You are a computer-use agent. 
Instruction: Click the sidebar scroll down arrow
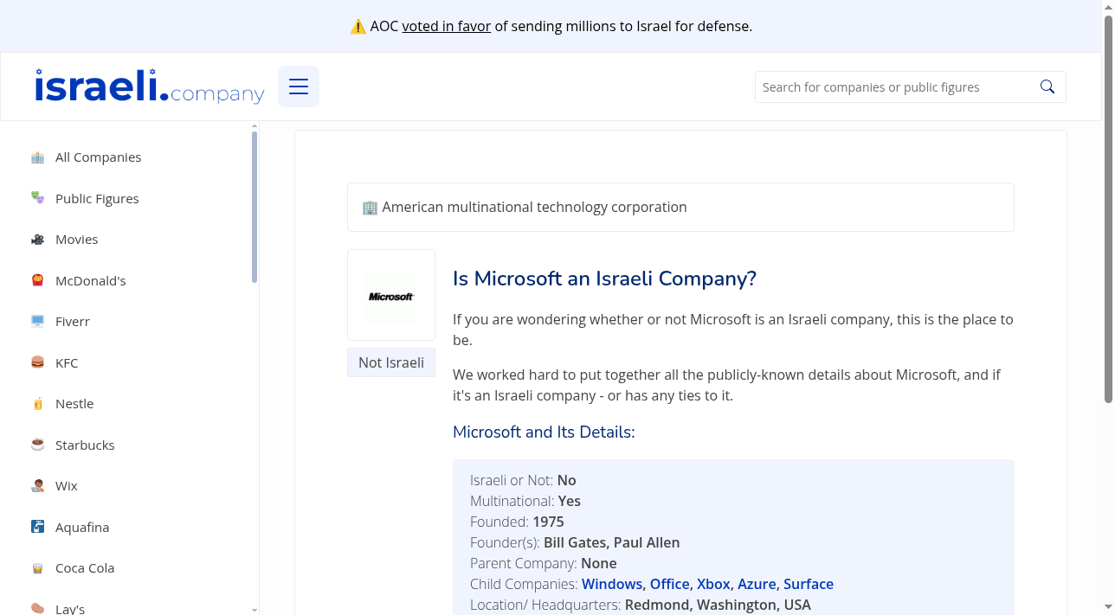pyautogui.click(x=255, y=610)
